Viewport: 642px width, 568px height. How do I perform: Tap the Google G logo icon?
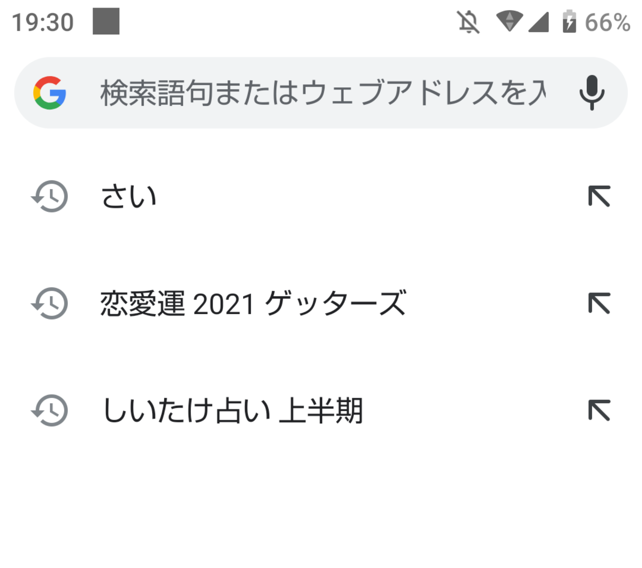pos(49,92)
